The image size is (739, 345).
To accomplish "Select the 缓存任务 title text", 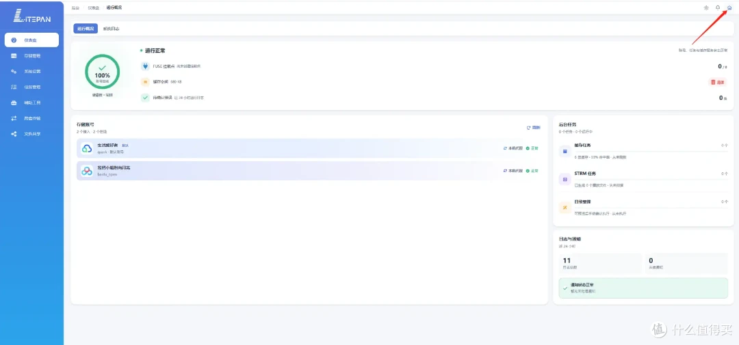I will [582, 146].
